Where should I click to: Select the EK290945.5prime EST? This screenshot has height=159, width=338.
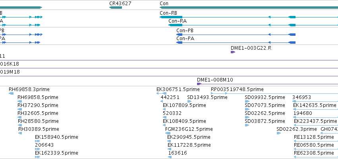169,141
